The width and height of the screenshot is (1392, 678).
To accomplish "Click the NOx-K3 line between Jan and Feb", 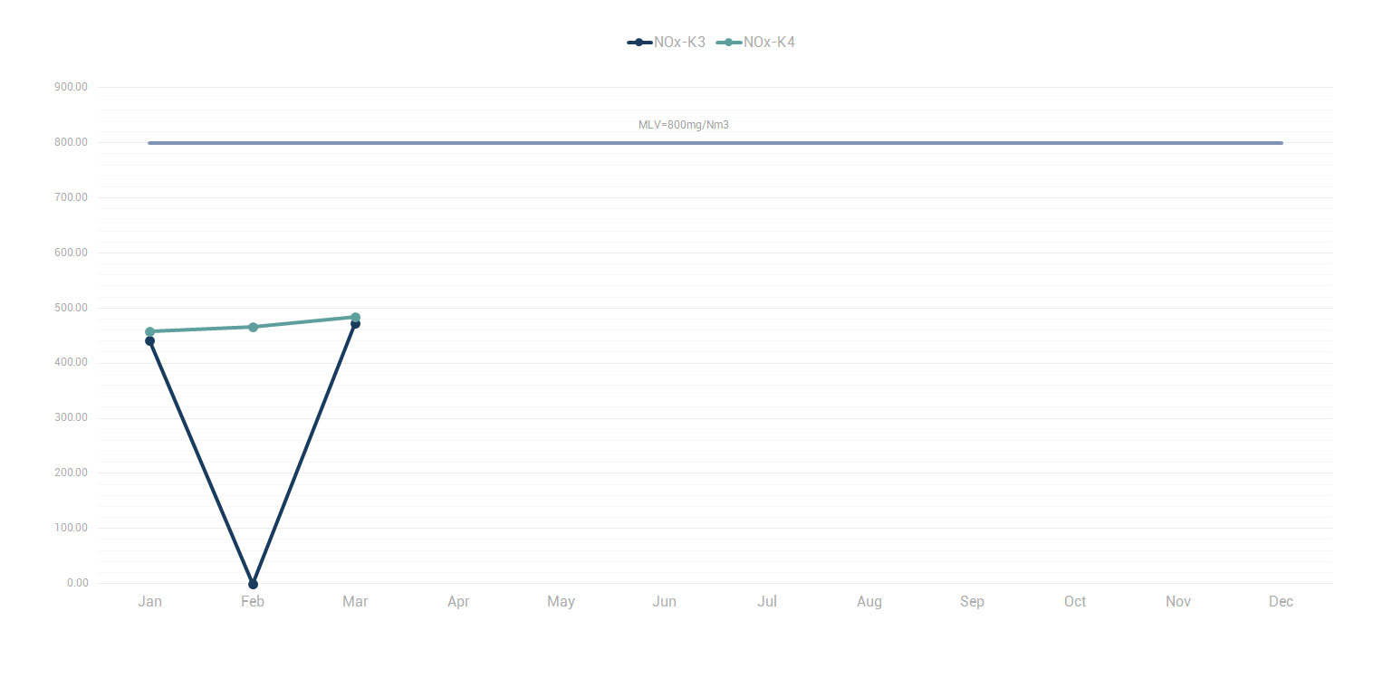I will pyautogui.click(x=201, y=463).
